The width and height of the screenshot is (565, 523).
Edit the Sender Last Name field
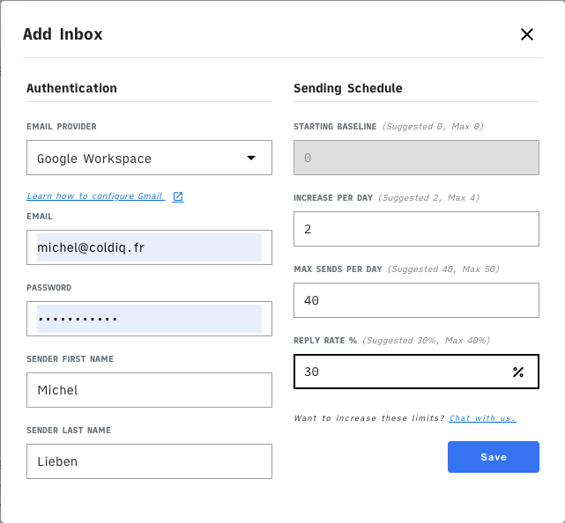coord(148,461)
